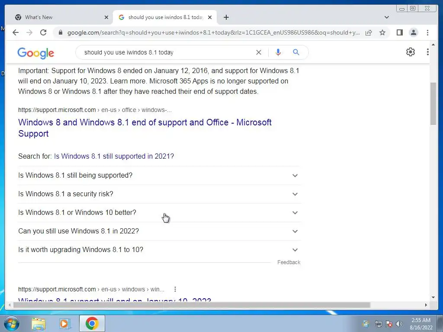Screen dimensions: 443x332
Task: Open Google options three-dot icon
Action: point(427,52)
